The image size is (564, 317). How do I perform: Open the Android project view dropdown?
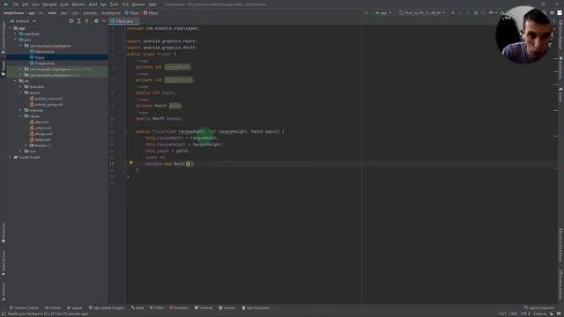coord(24,21)
